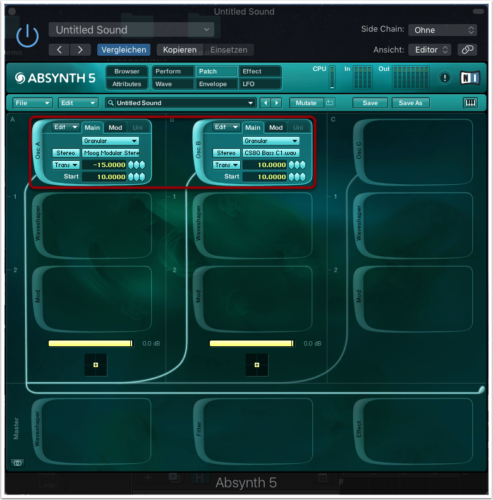Click the retry icon next to Mutate

(x=329, y=103)
